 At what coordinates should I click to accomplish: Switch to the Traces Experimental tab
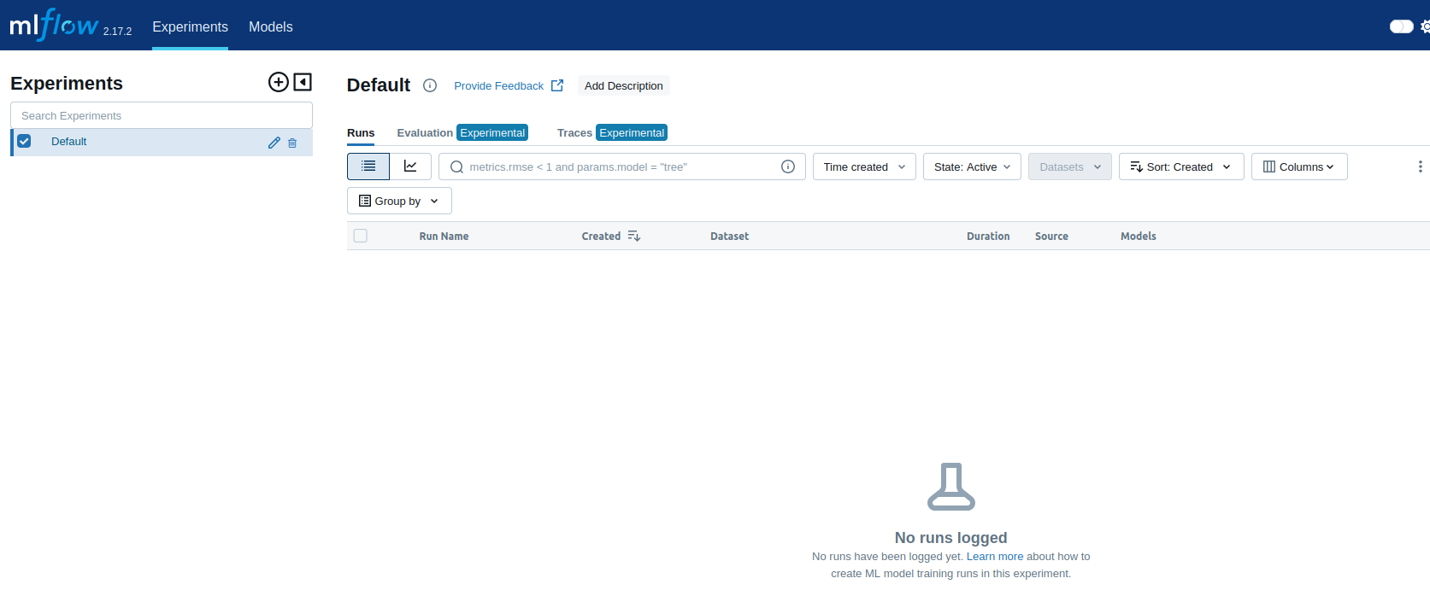pos(612,132)
